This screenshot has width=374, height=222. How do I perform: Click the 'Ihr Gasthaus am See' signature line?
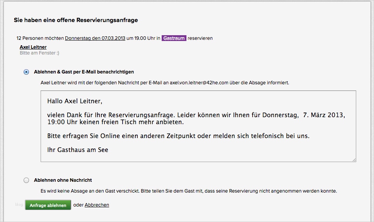[x=78, y=150]
